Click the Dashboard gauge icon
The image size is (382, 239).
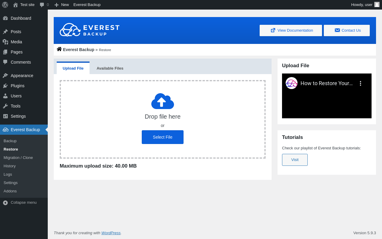(x=5, y=18)
